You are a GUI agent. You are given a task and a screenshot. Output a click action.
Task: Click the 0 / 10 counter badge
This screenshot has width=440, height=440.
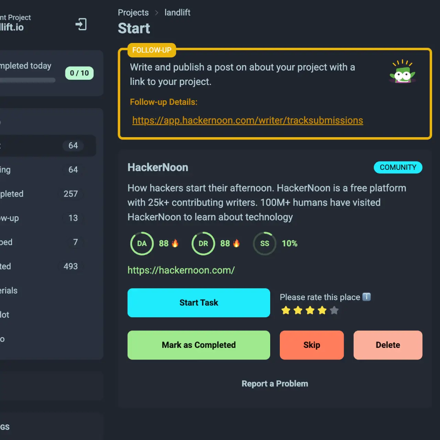click(79, 73)
